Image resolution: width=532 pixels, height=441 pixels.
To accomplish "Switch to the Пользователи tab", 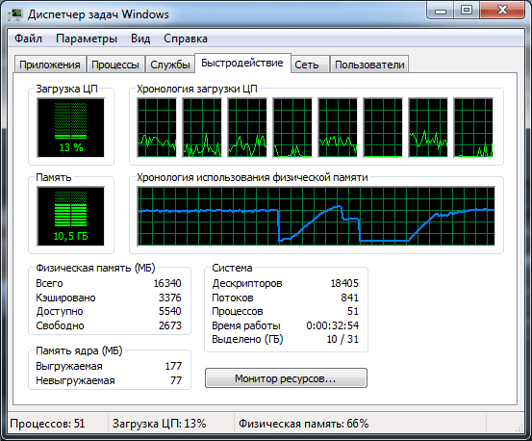I will click(369, 65).
